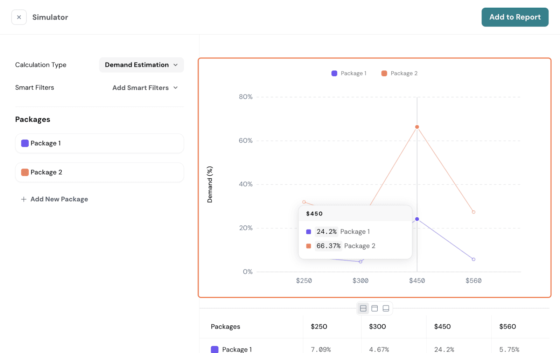Click the purple Package 1 icon in table row

pyautogui.click(x=215, y=349)
